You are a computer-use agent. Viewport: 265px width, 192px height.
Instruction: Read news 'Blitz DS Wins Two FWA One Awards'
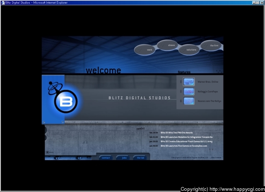[x=177, y=133]
